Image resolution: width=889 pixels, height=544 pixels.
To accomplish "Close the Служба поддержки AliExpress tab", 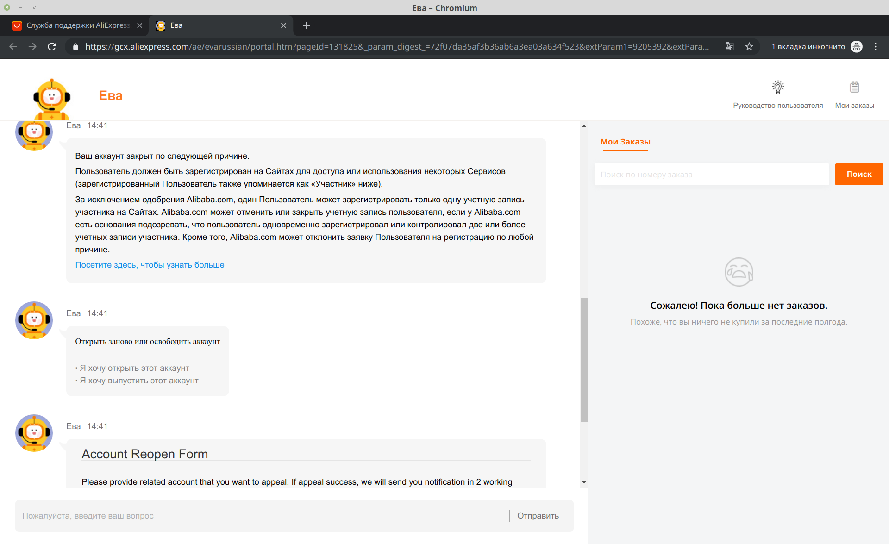I will point(139,25).
